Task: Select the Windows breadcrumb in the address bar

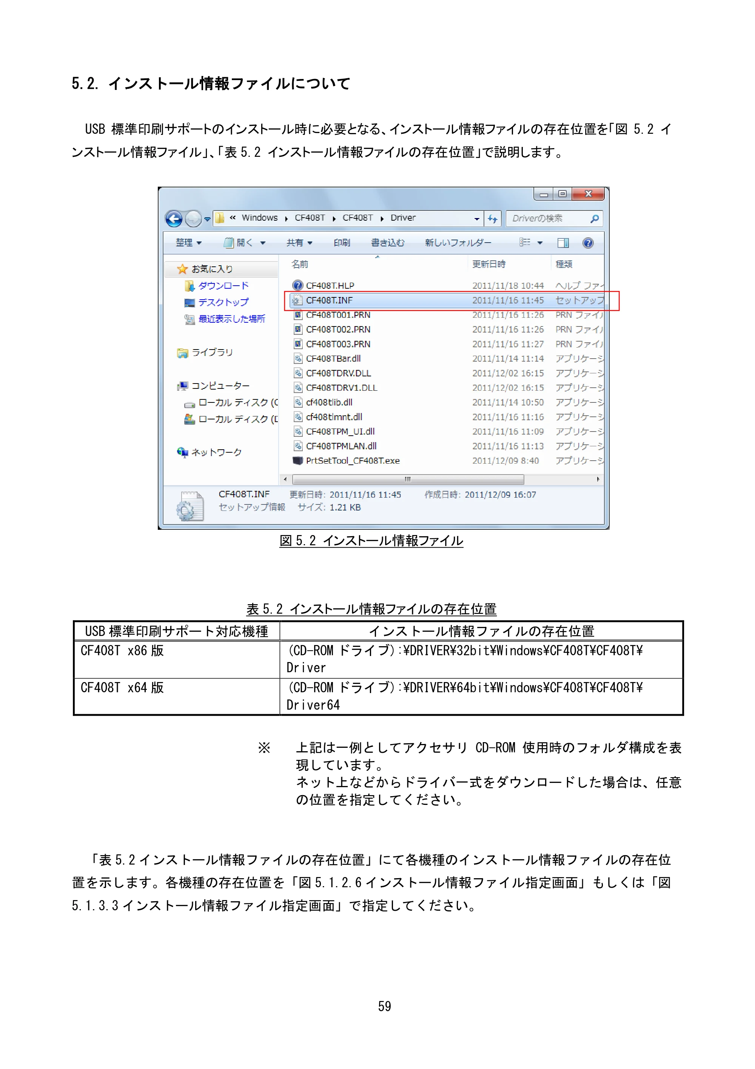Action: 259,217
